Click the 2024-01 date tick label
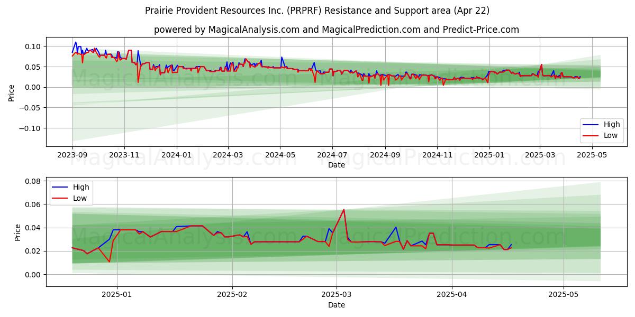The height and width of the screenshot is (317, 635). coord(176,154)
